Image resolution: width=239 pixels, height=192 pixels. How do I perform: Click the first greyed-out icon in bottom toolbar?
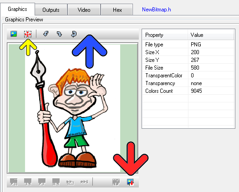pos(14,182)
